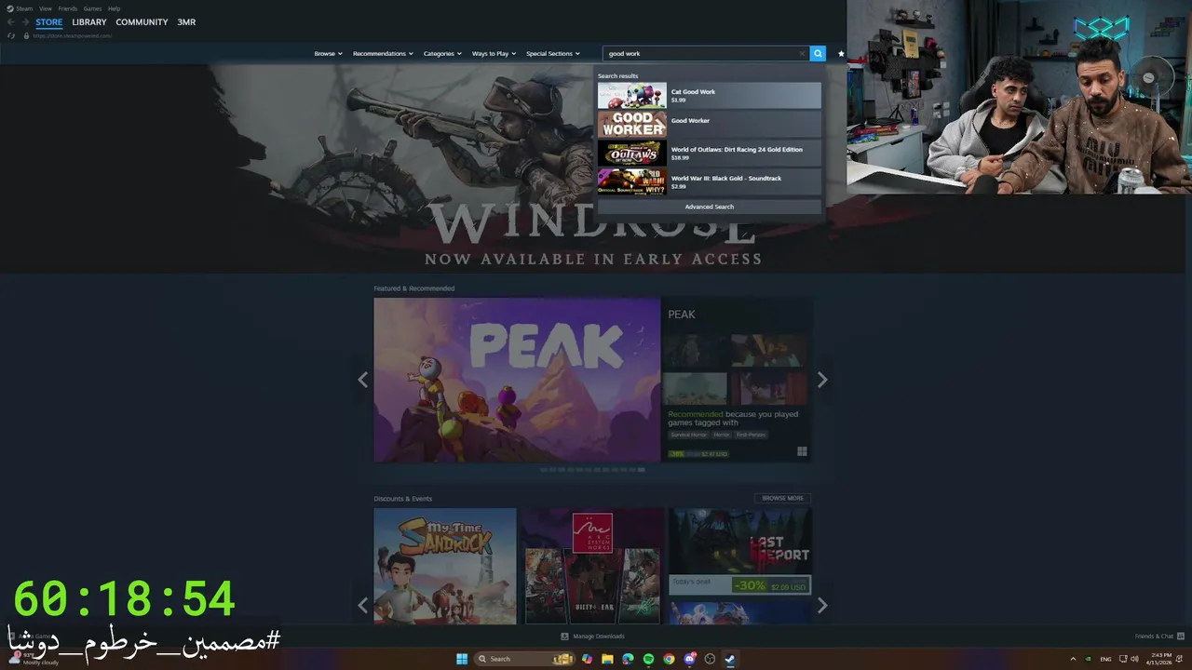Screen dimensions: 1192x670
Task: Clear the search box with the X icon
Action: pyautogui.click(x=802, y=54)
